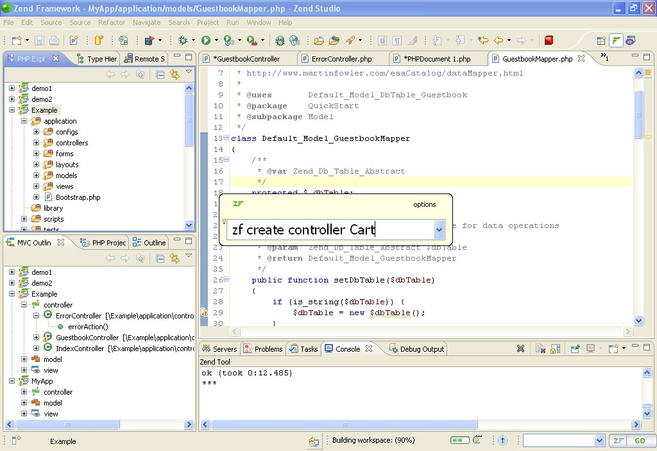657x451 pixels.
Task: Click the ZF logo in command popup
Action: click(239, 204)
